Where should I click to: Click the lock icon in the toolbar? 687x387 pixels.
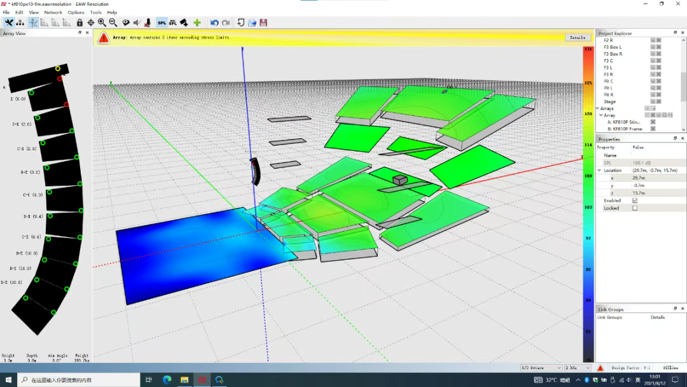[80, 23]
